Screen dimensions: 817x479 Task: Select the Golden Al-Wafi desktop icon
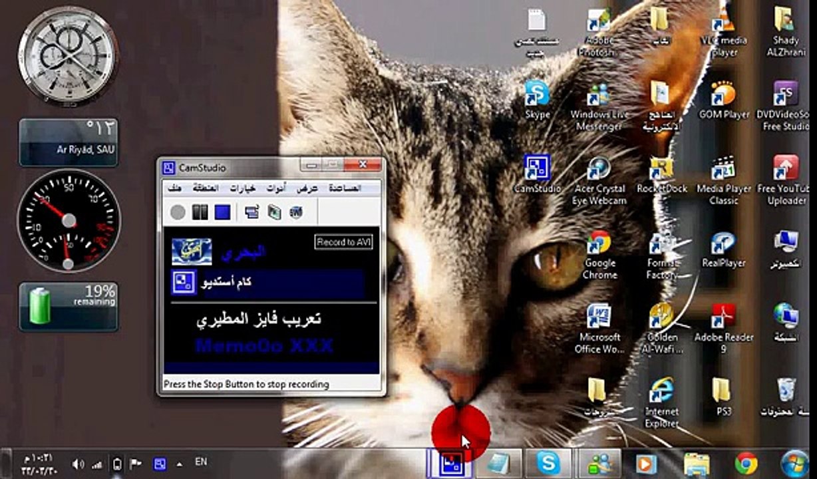[662, 329]
